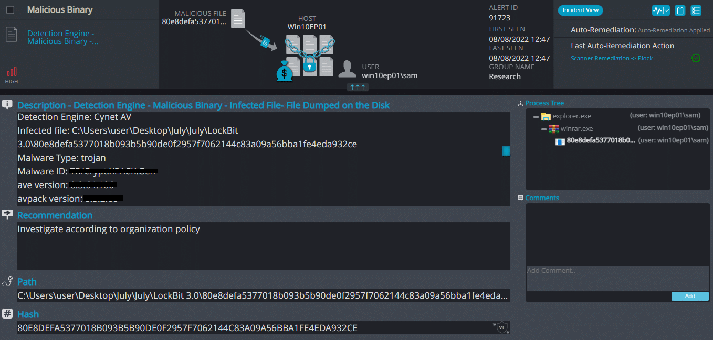Click the Group Name Research value

[x=505, y=76]
